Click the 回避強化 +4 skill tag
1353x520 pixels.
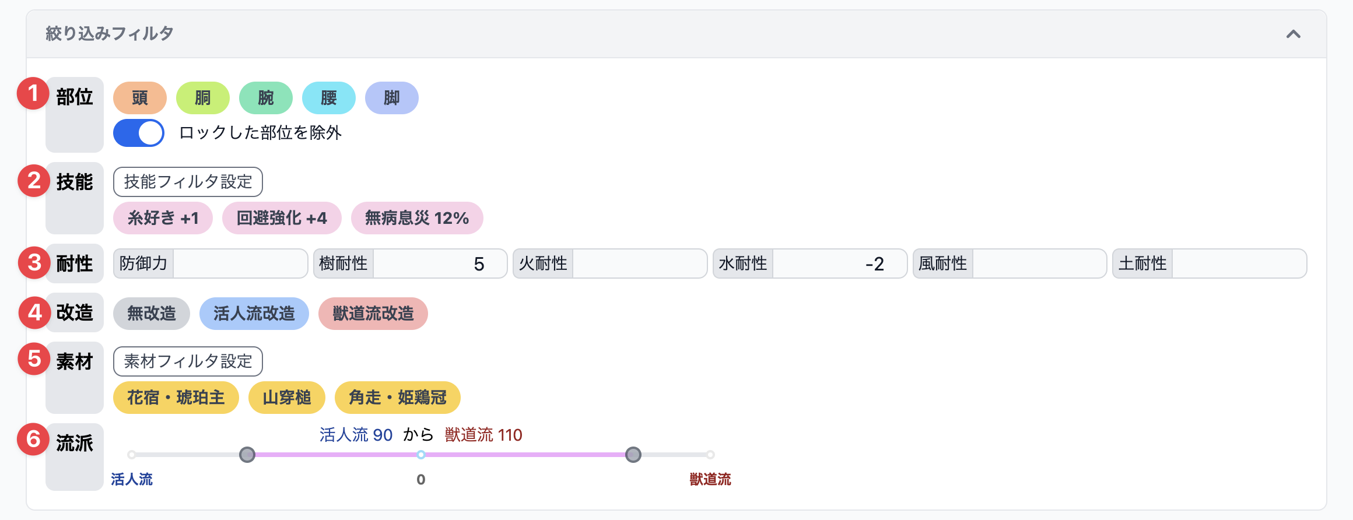[282, 218]
